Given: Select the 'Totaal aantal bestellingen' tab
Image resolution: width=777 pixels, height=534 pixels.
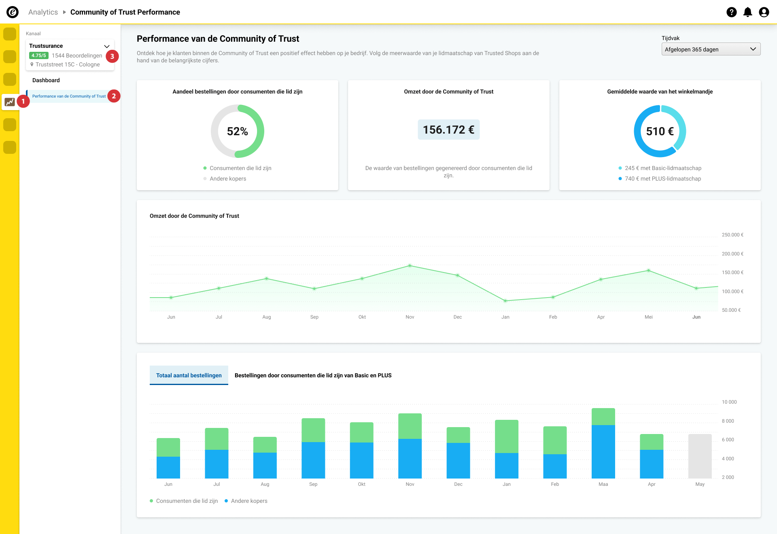Looking at the screenshot, I should pos(189,375).
